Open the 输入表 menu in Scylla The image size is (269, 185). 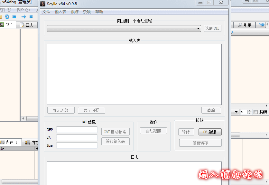(x=60, y=12)
